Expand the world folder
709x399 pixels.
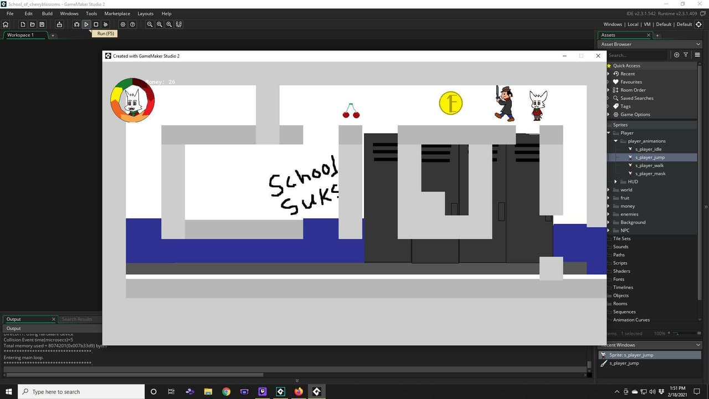609,190
